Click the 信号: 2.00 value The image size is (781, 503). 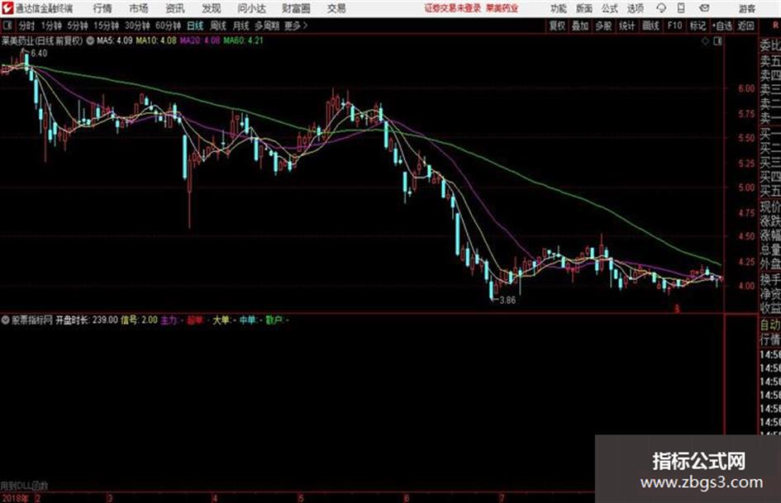[x=139, y=320]
